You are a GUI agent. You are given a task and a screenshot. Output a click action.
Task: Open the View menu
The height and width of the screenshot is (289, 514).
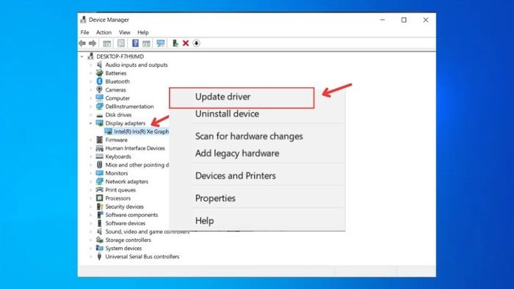(125, 32)
